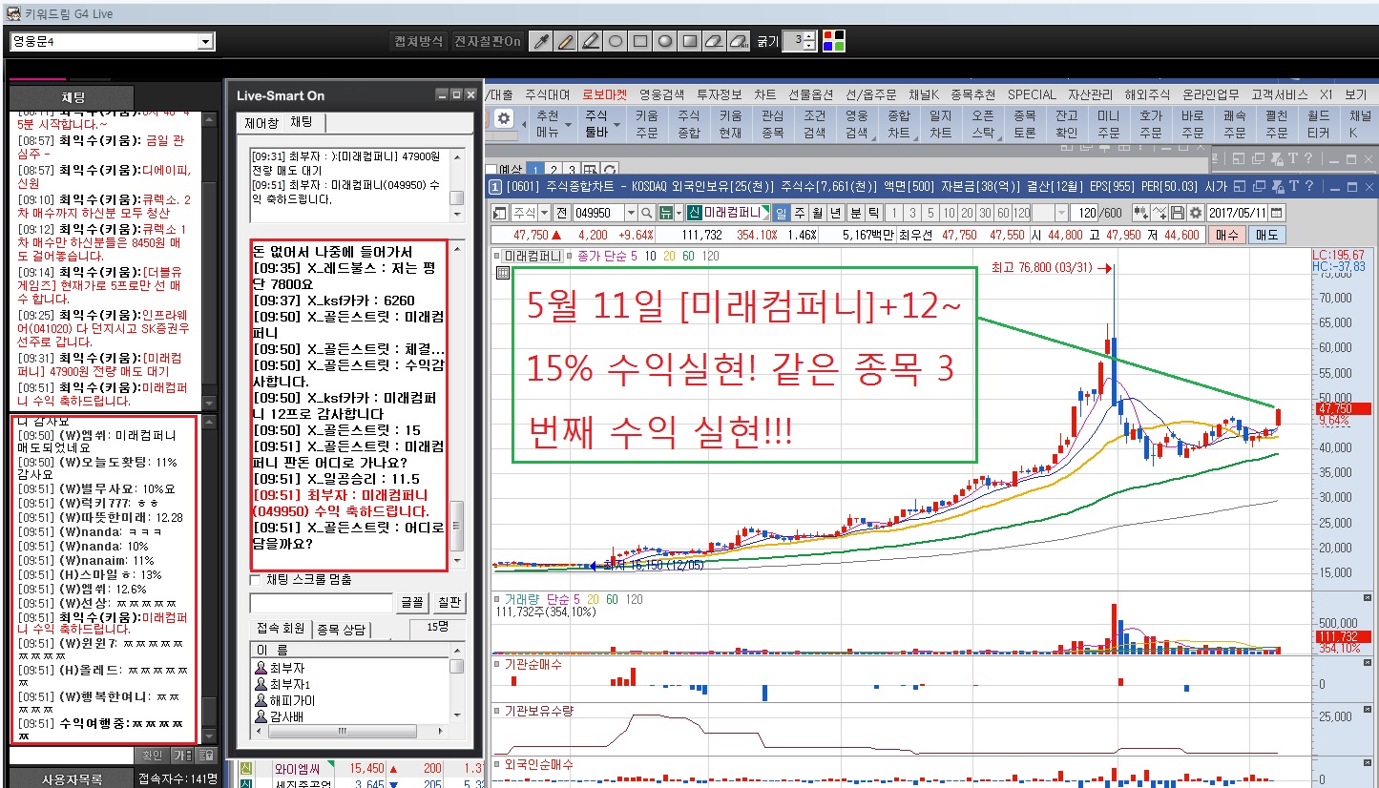Switch to 제어창 tab in Live-Smart
The height and width of the screenshot is (788, 1379).
pyautogui.click(x=261, y=123)
